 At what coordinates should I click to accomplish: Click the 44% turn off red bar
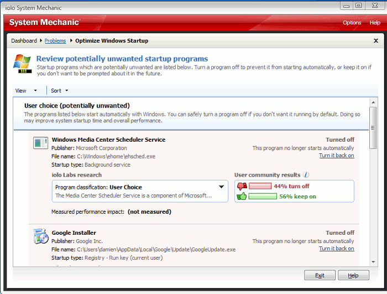click(260, 186)
